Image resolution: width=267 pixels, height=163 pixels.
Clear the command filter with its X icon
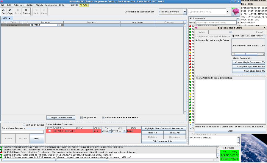[x=238, y=23]
